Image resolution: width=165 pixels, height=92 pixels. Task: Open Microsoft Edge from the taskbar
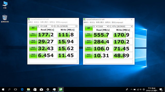[x=22, y=89]
